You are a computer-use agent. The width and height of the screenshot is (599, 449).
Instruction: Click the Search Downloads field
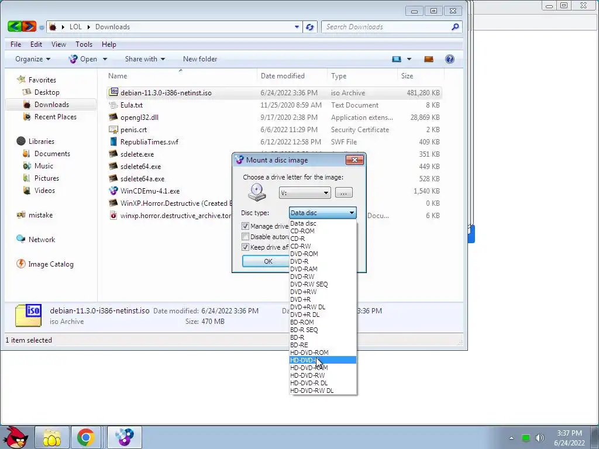386,27
